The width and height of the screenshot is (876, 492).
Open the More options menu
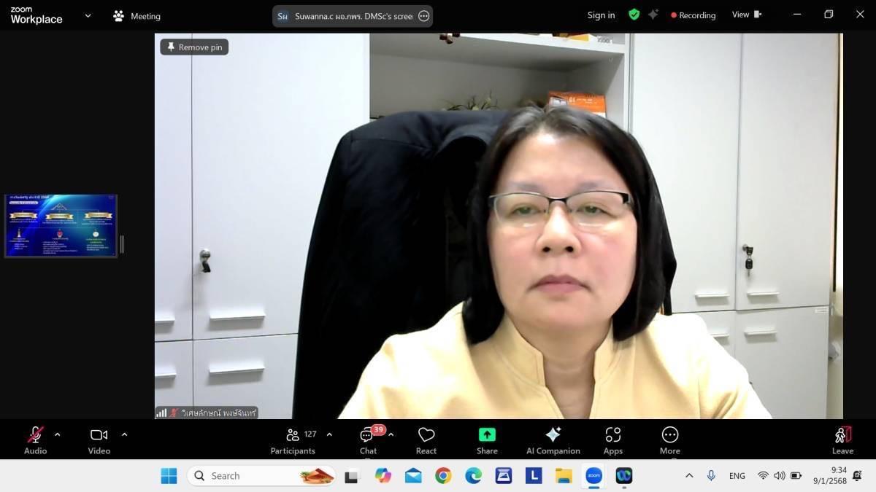pos(669,440)
